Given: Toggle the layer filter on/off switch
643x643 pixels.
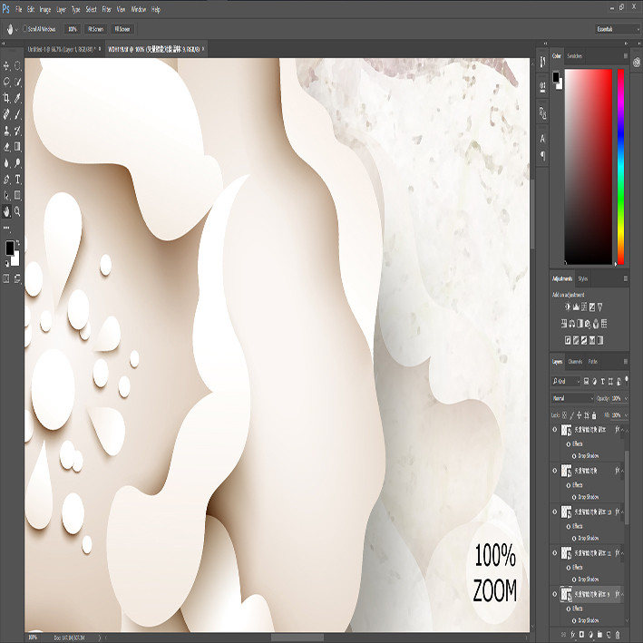Looking at the screenshot, I should point(626,380).
